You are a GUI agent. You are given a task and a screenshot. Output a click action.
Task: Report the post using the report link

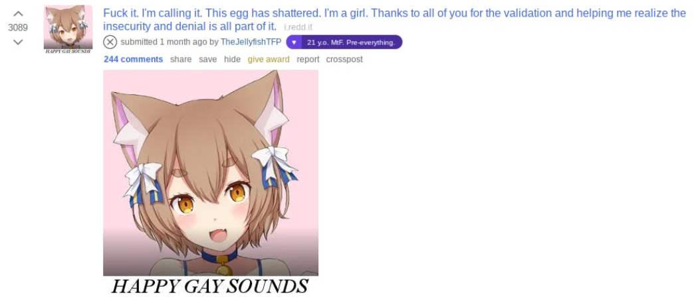(308, 59)
